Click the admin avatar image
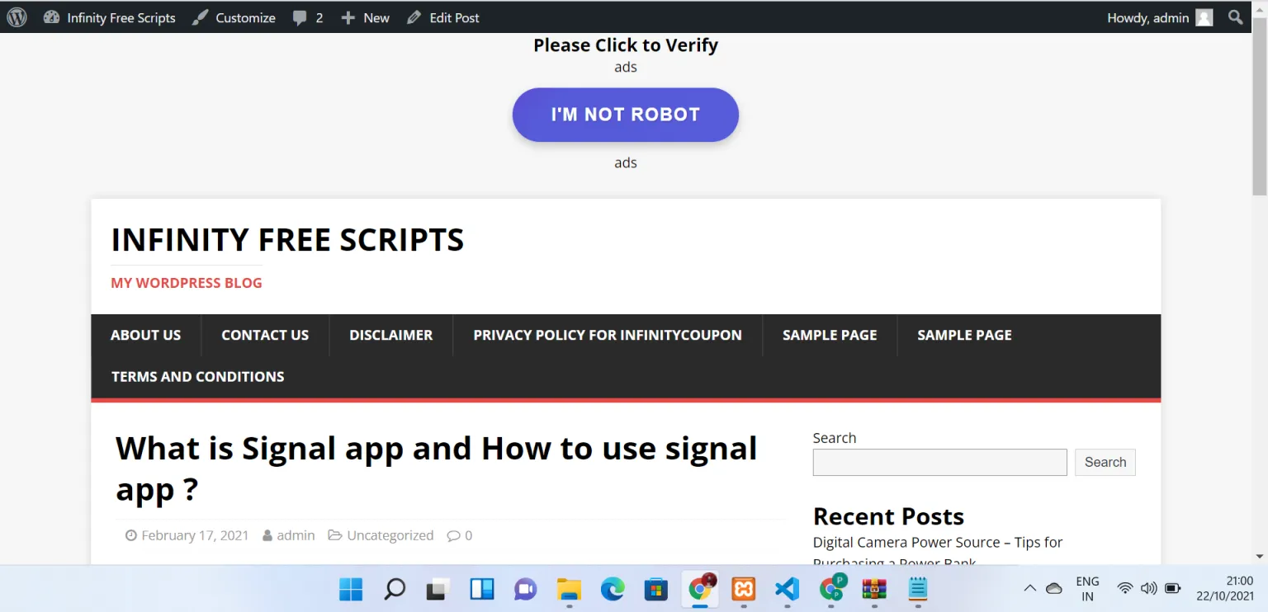 1204,17
